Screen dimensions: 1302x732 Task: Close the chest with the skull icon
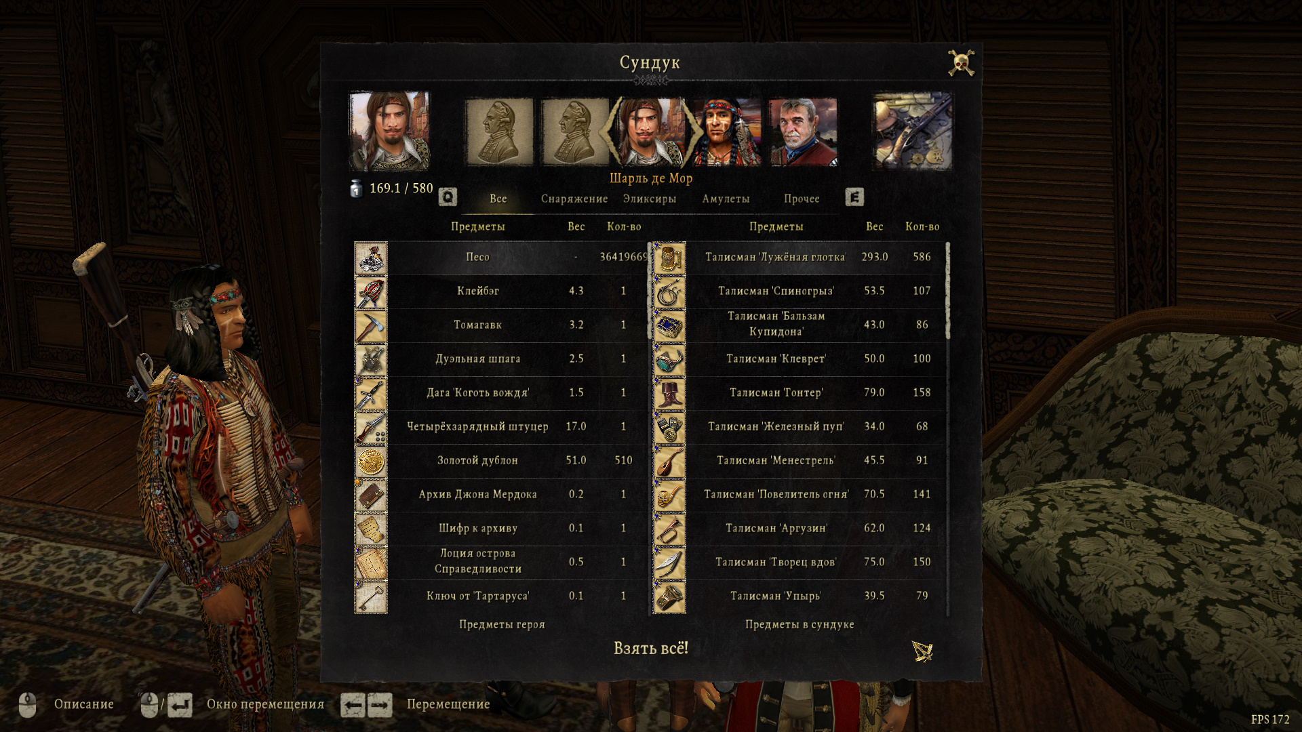click(961, 63)
